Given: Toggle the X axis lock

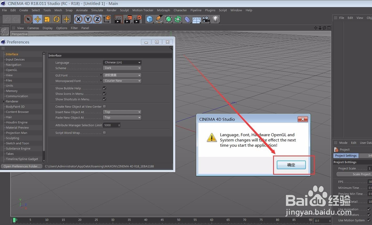Looking at the screenshot, I should click(78, 19).
